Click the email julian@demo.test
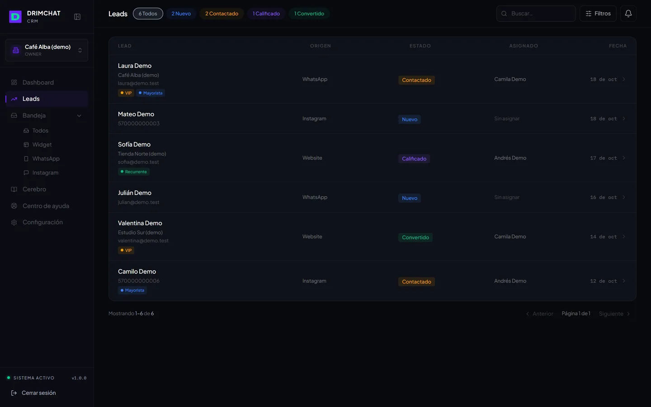The height and width of the screenshot is (407, 651). tap(139, 202)
